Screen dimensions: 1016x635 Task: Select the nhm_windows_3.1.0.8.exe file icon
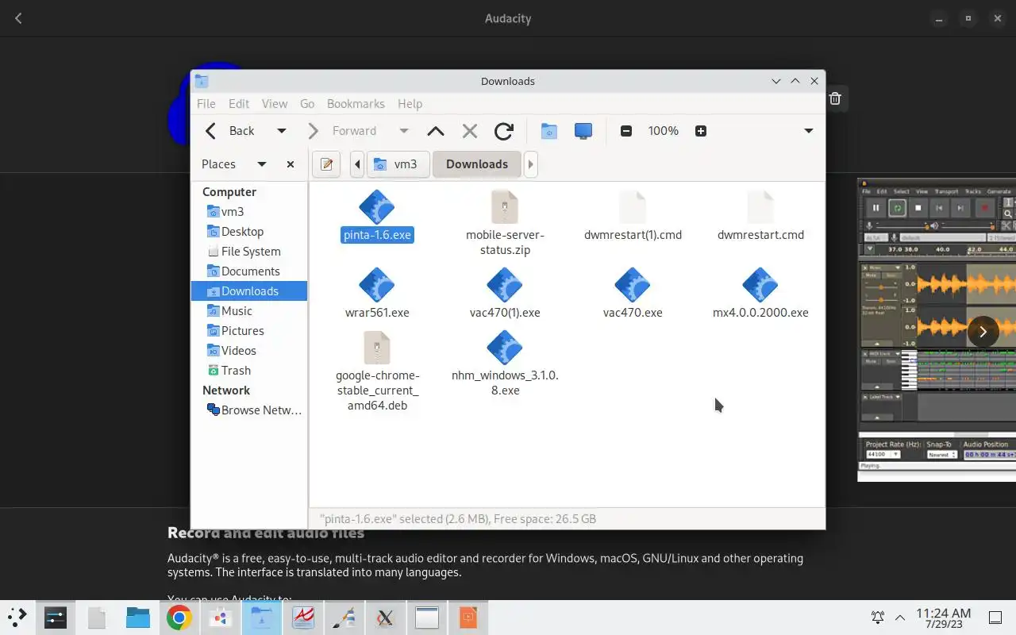[505, 348]
